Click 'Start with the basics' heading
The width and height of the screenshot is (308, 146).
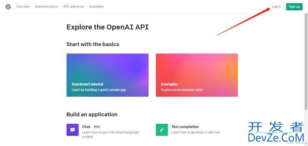[x=93, y=44]
